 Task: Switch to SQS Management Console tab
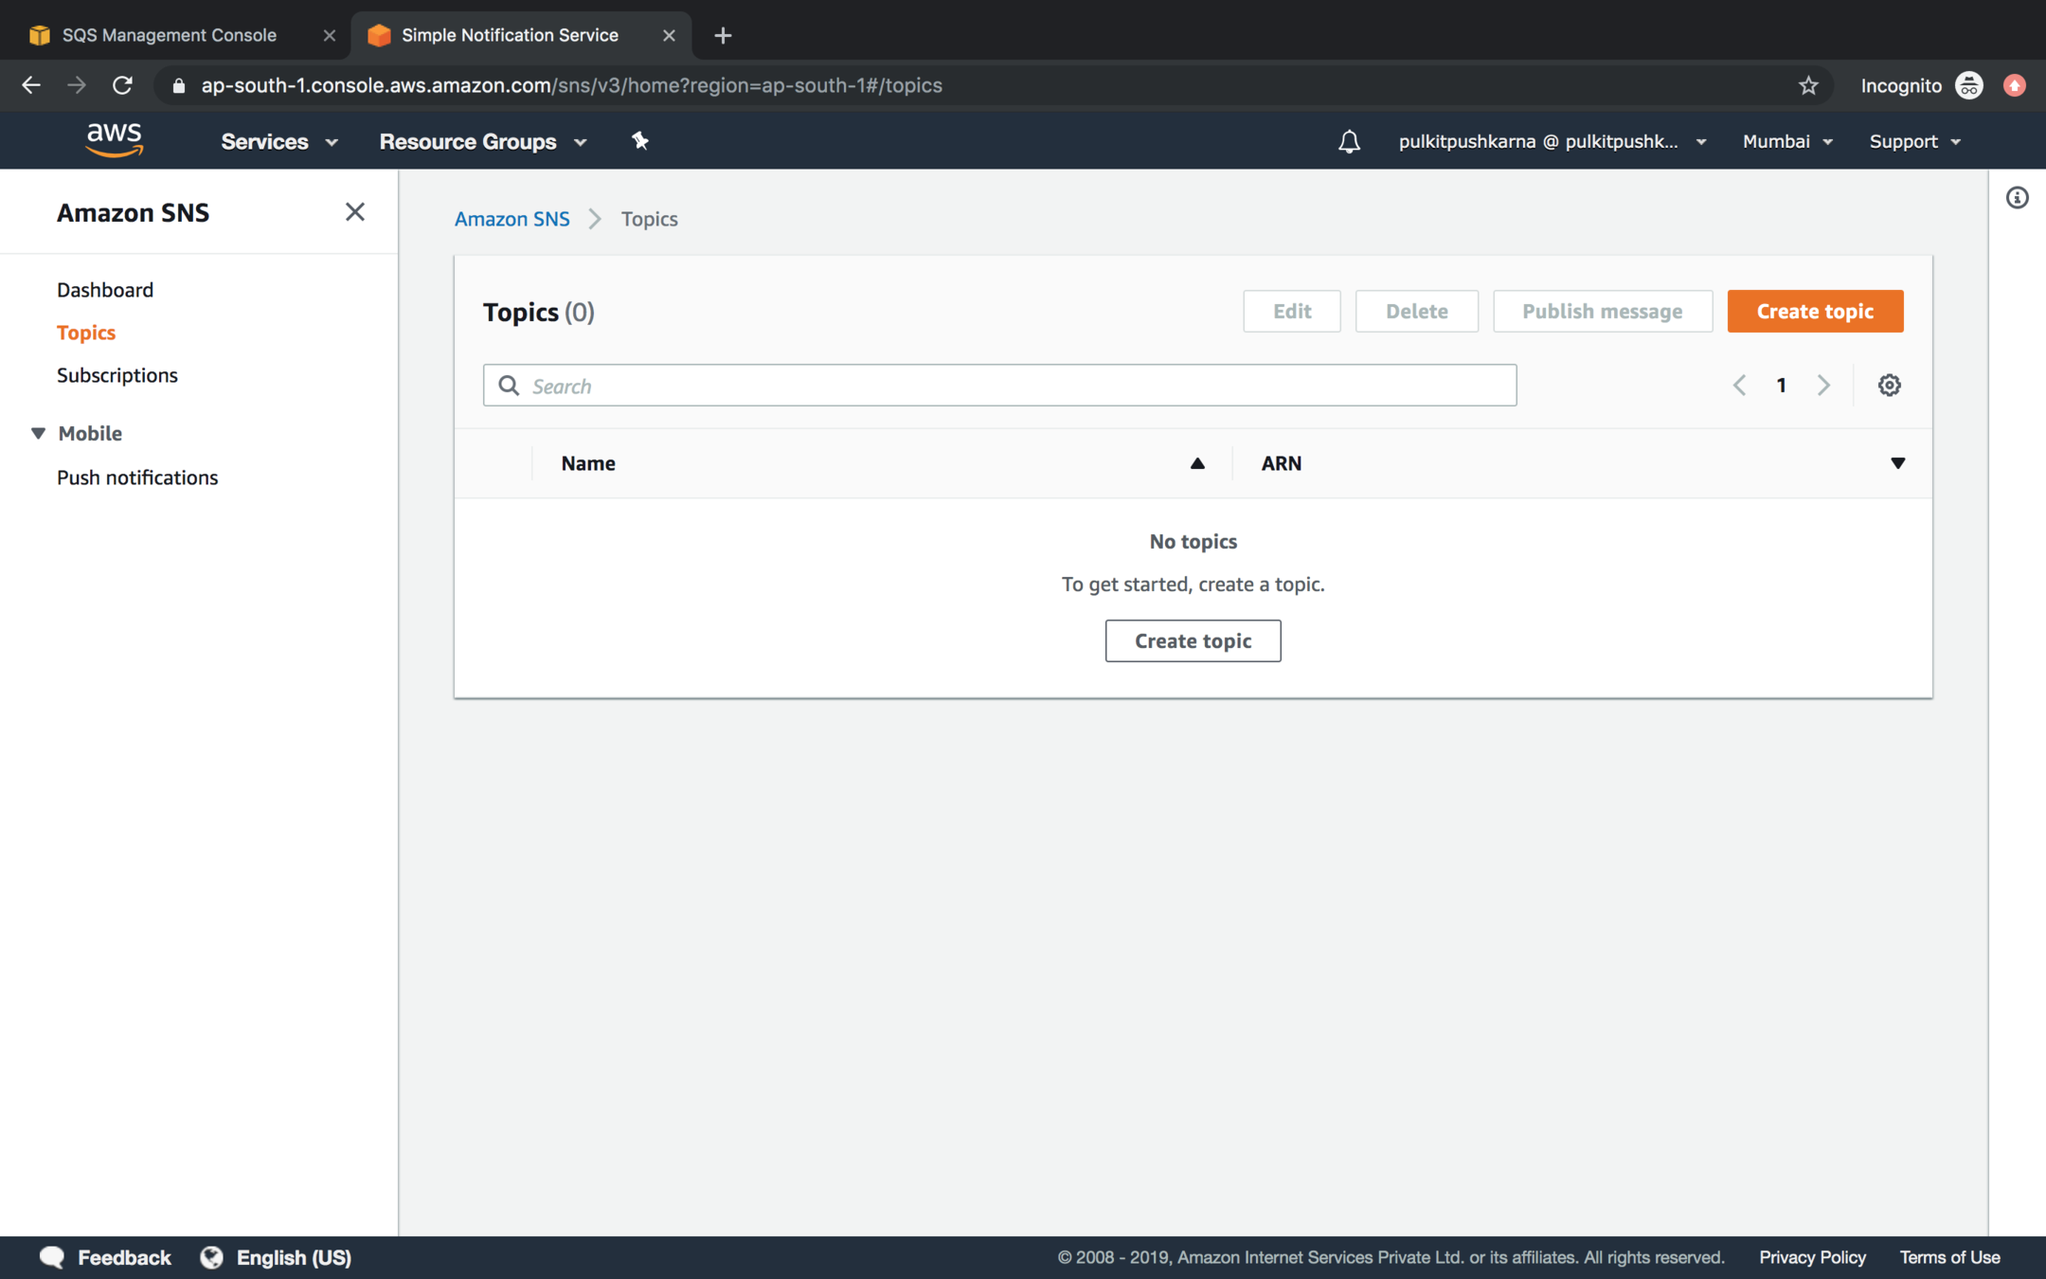pyautogui.click(x=170, y=35)
